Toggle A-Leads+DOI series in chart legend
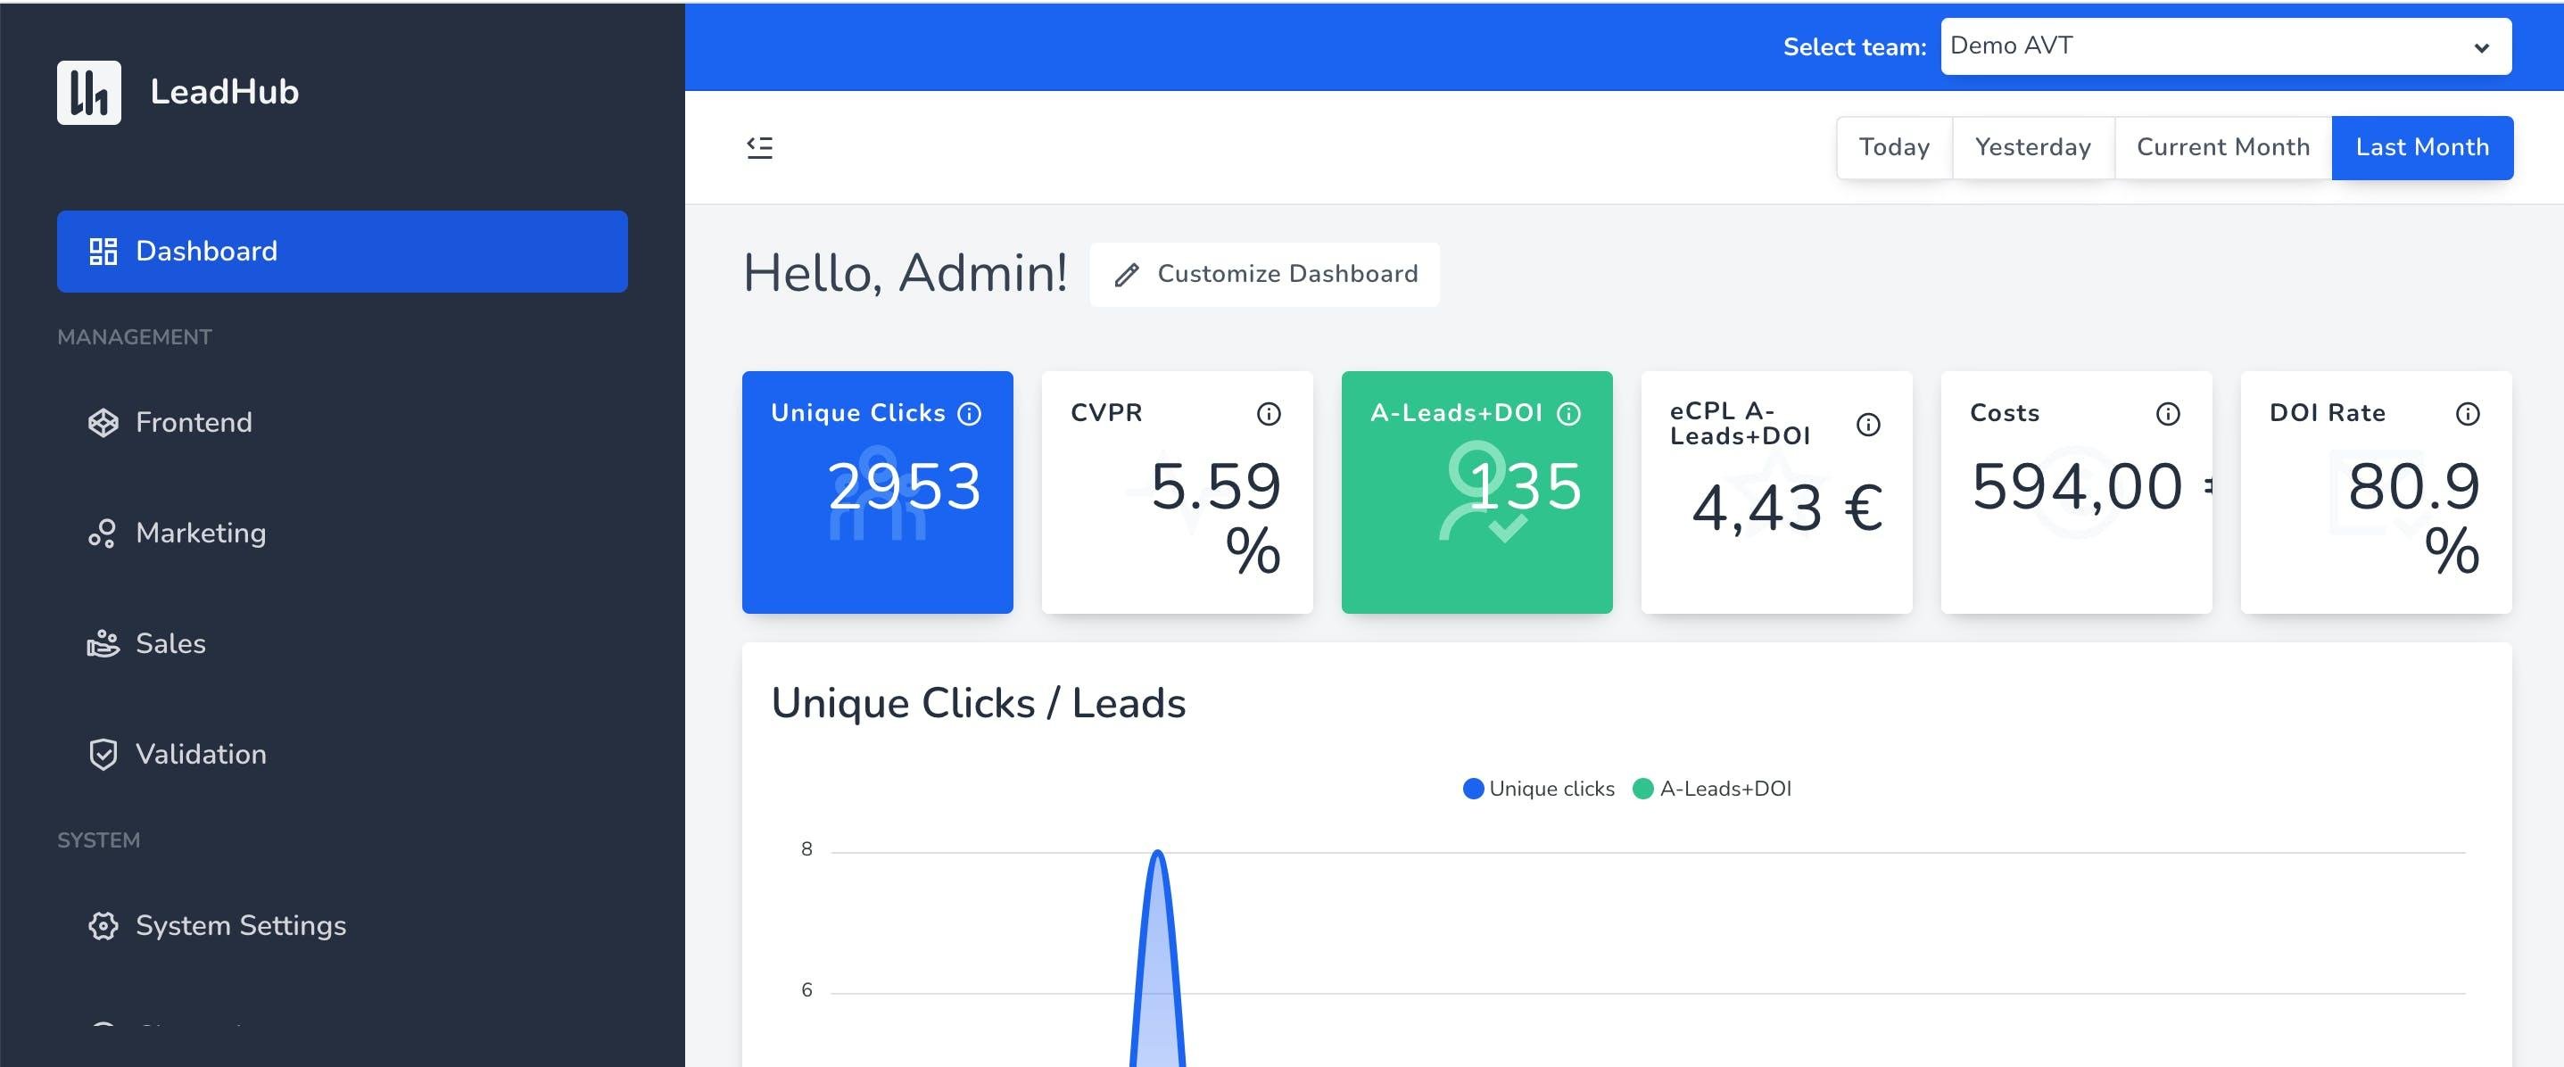This screenshot has width=2564, height=1067. coord(1712,789)
